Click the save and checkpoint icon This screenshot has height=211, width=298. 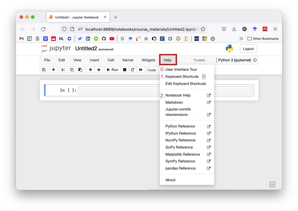[x=44, y=70]
